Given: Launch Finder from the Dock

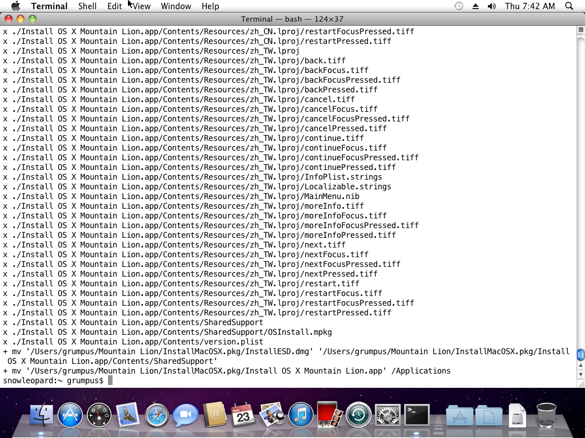Looking at the screenshot, I should 41,415.
